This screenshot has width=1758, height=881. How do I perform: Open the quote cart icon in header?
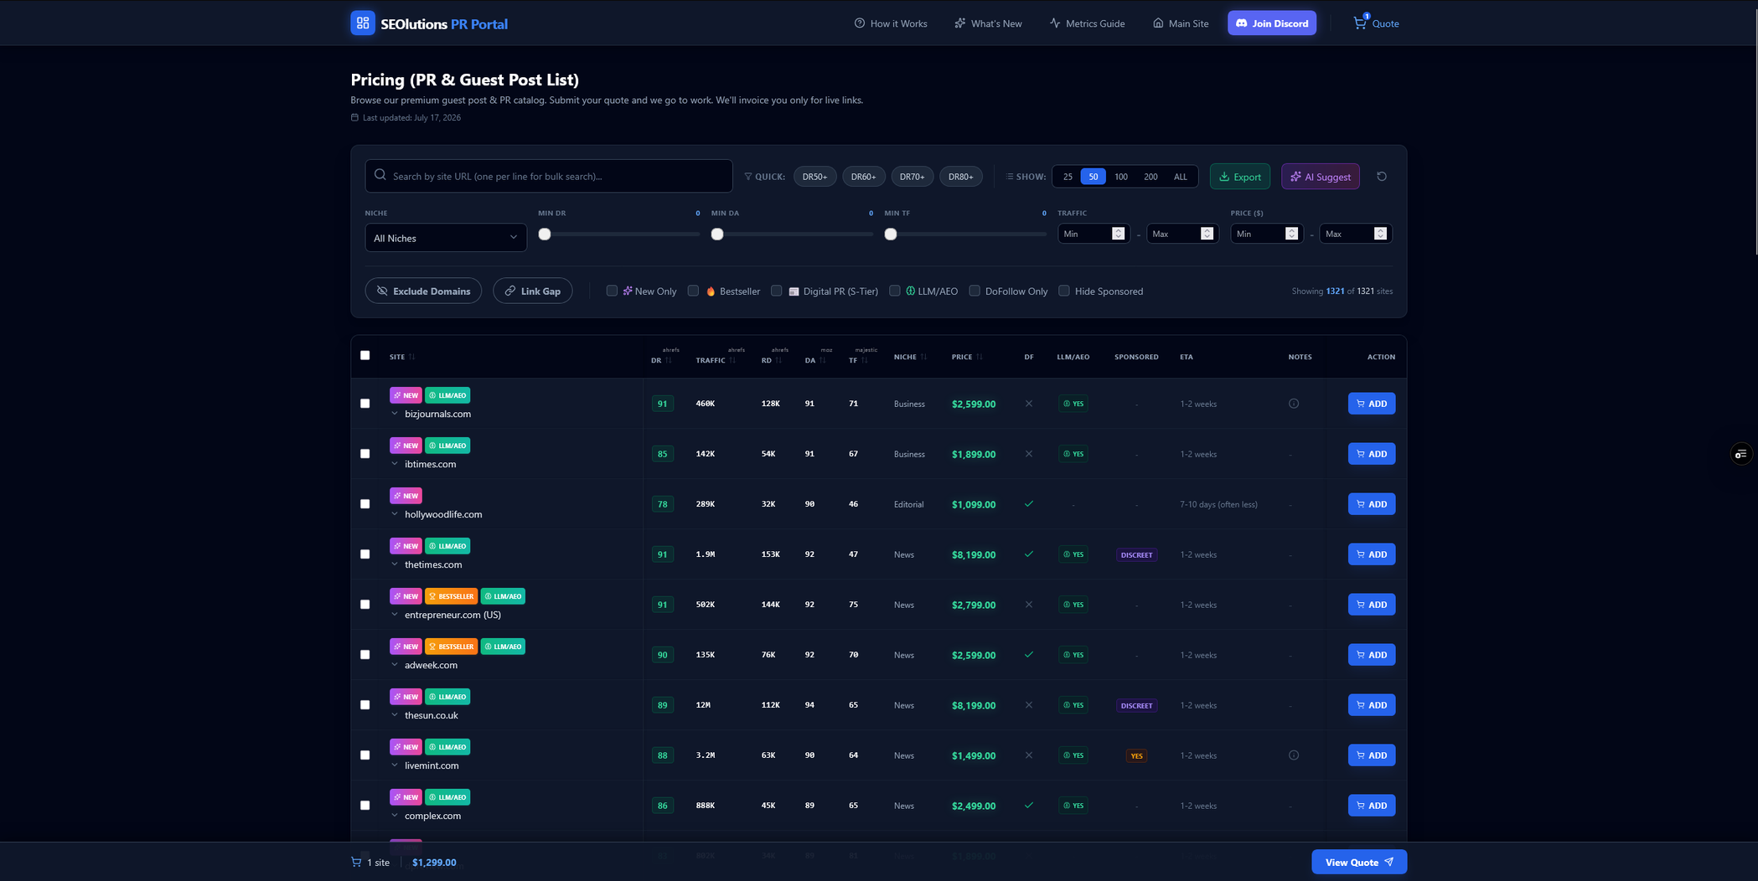1360,23
